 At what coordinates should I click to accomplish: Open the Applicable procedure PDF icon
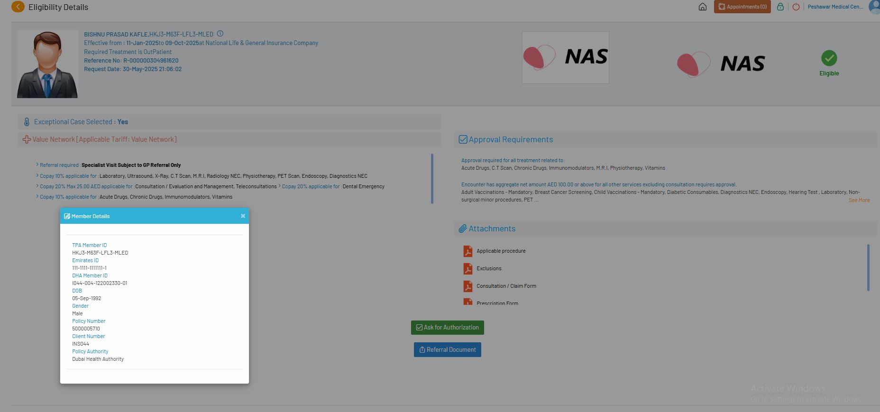[x=468, y=251]
